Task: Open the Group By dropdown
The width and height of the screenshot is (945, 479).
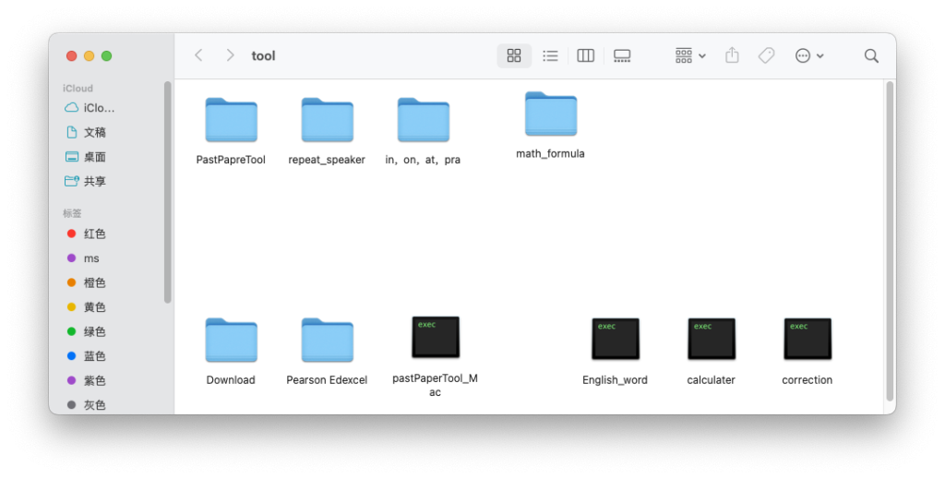Action: 689,55
